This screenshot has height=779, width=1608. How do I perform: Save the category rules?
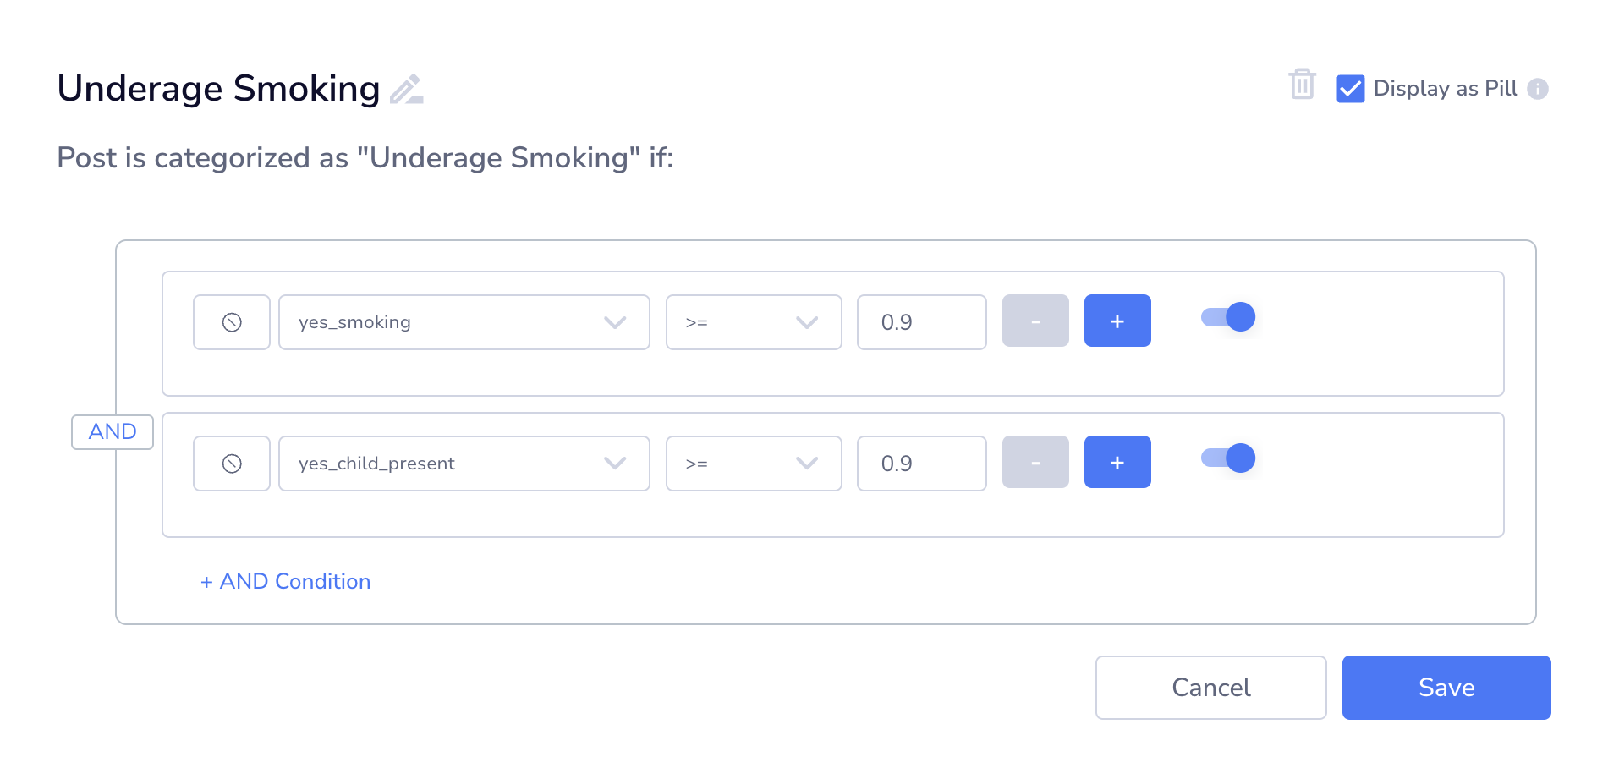1446,688
